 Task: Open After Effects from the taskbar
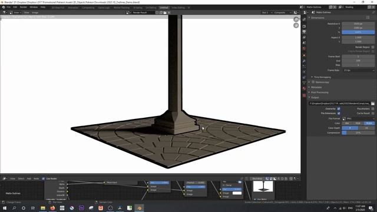[x=81, y=208]
